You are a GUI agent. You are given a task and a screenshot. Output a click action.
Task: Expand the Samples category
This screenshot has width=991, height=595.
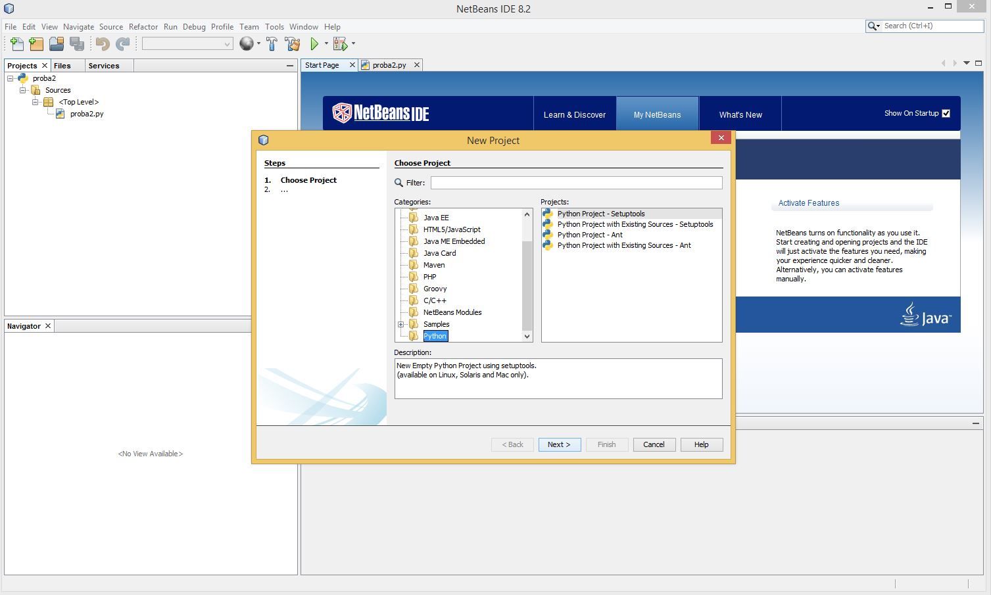tap(400, 324)
